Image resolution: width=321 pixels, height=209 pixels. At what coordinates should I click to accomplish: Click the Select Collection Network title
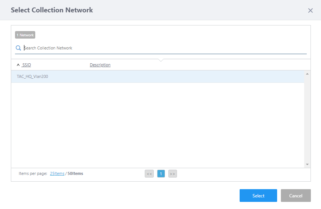pos(52,10)
